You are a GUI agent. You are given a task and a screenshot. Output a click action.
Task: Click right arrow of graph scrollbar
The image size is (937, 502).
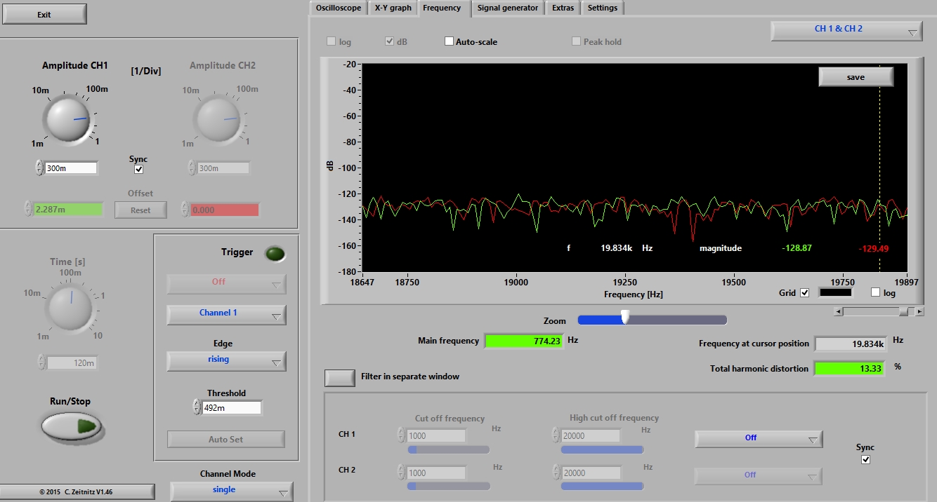pyautogui.click(x=920, y=311)
